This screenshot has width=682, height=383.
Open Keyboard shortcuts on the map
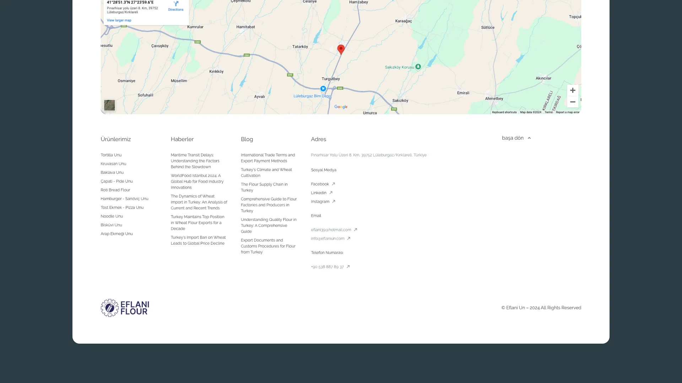pos(504,112)
